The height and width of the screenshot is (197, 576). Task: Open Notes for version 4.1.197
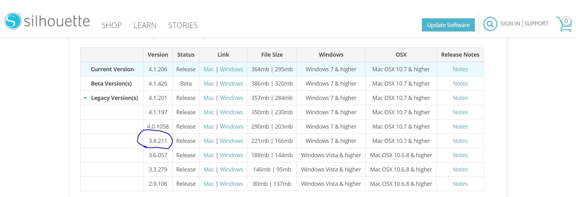click(460, 112)
